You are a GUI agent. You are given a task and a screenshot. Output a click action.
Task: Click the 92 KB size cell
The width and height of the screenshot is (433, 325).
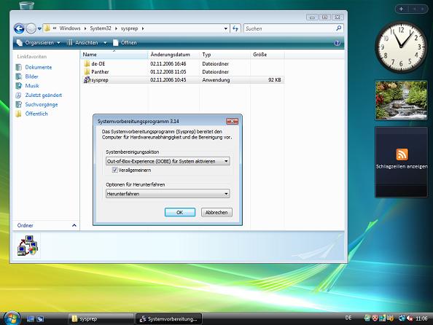point(275,80)
